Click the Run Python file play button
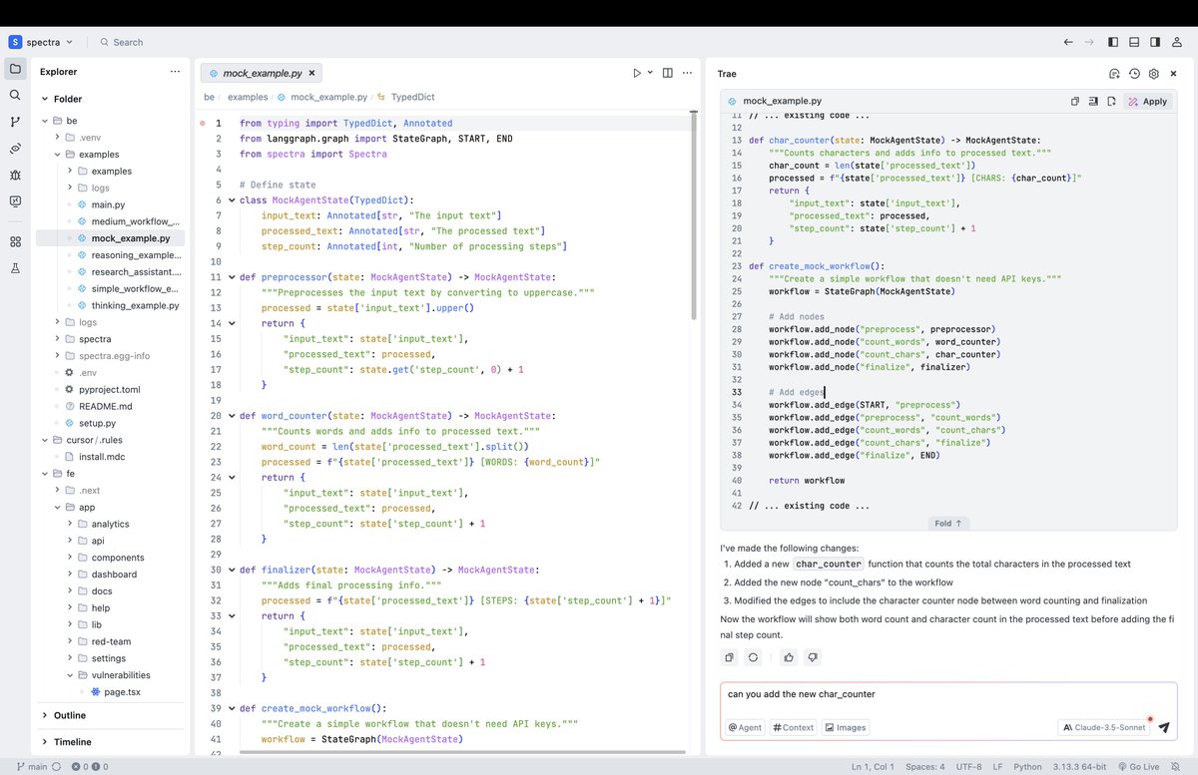Viewport: 1198px width, 775px height. [637, 73]
